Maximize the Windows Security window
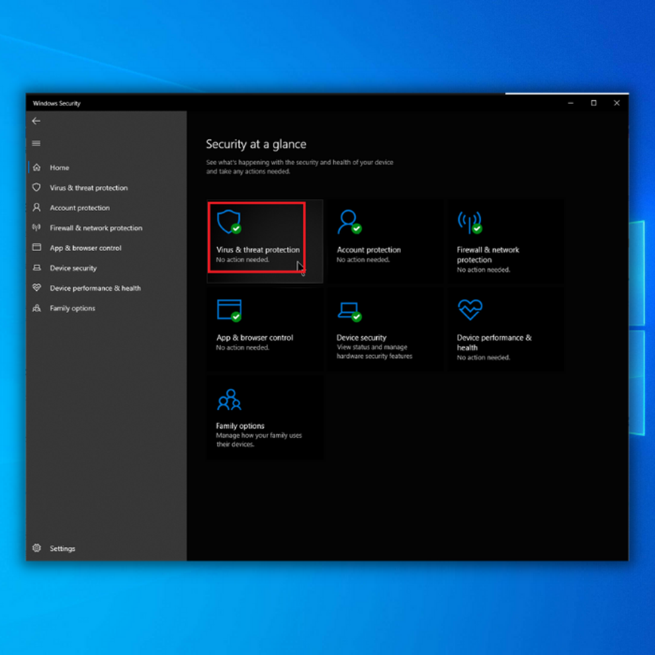 point(594,103)
